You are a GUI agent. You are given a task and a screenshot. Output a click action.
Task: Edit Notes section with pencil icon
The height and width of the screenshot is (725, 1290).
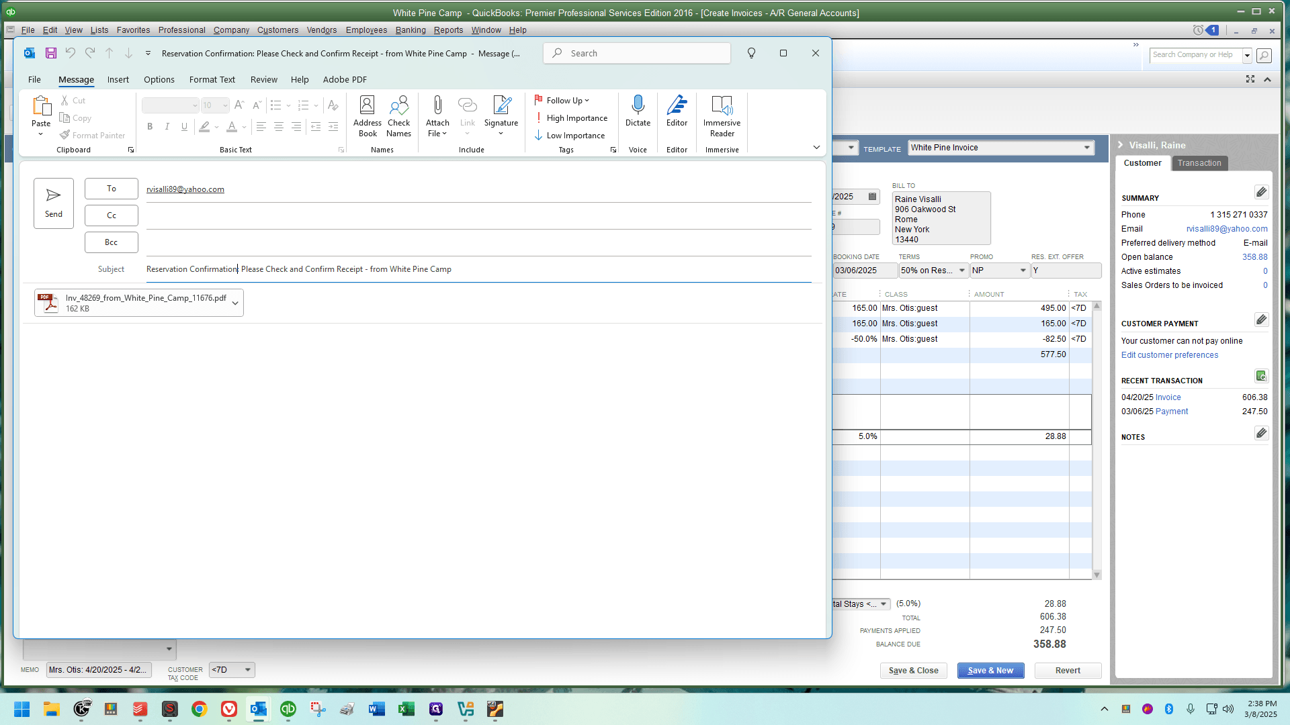[1261, 433]
